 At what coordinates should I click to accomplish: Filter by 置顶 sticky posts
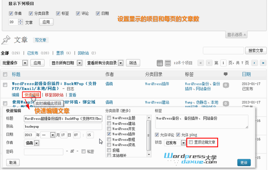pyautogui.click(x=60, y=53)
